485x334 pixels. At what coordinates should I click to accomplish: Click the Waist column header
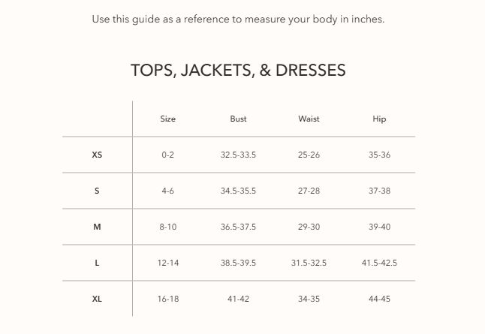coord(309,119)
